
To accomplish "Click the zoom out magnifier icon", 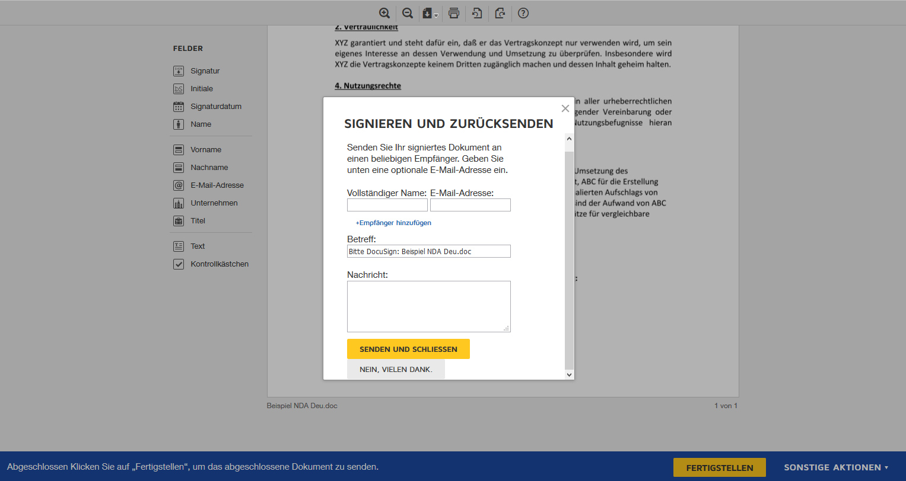I will point(408,13).
